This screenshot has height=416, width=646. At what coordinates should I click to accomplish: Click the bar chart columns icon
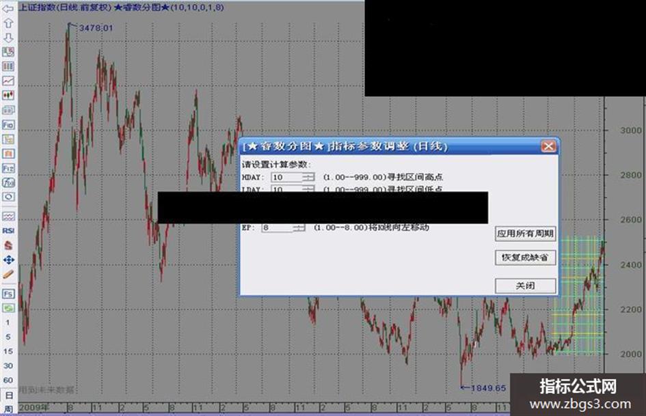[x=8, y=66]
